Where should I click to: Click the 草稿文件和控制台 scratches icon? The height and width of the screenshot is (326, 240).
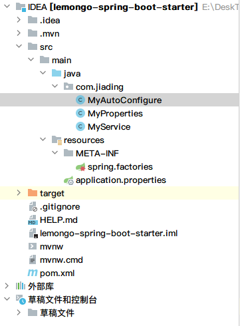point(21,299)
